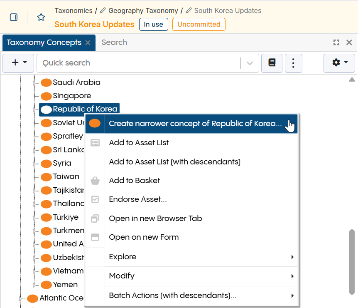Click the icon beside Open in new Browser Tab
This screenshot has height=308, width=358.
[x=95, y=218]
